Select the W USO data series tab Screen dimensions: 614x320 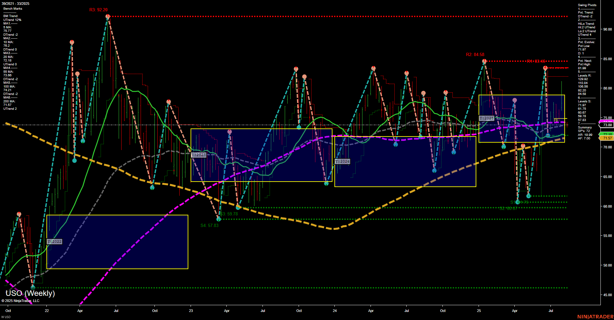tap(6, 316)
